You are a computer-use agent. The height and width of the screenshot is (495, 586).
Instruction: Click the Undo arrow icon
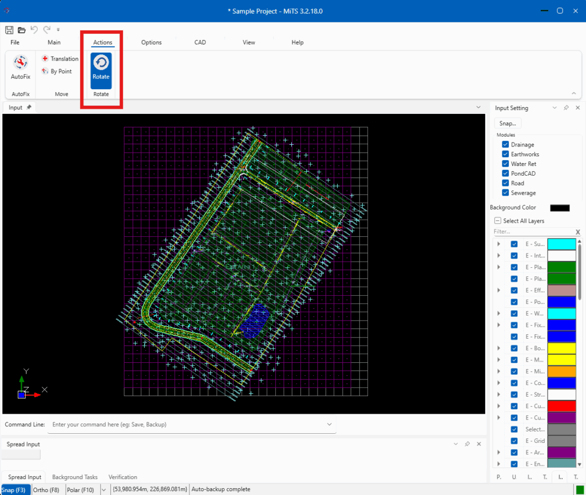[34, 30]
